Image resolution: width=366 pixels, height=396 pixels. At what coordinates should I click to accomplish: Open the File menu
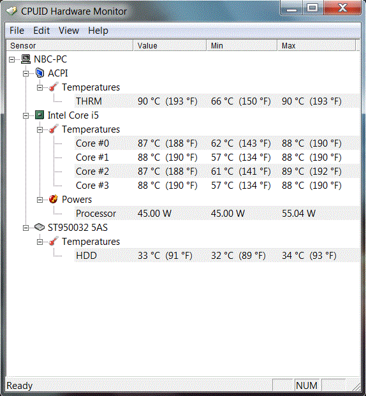[x=17, y=31]
